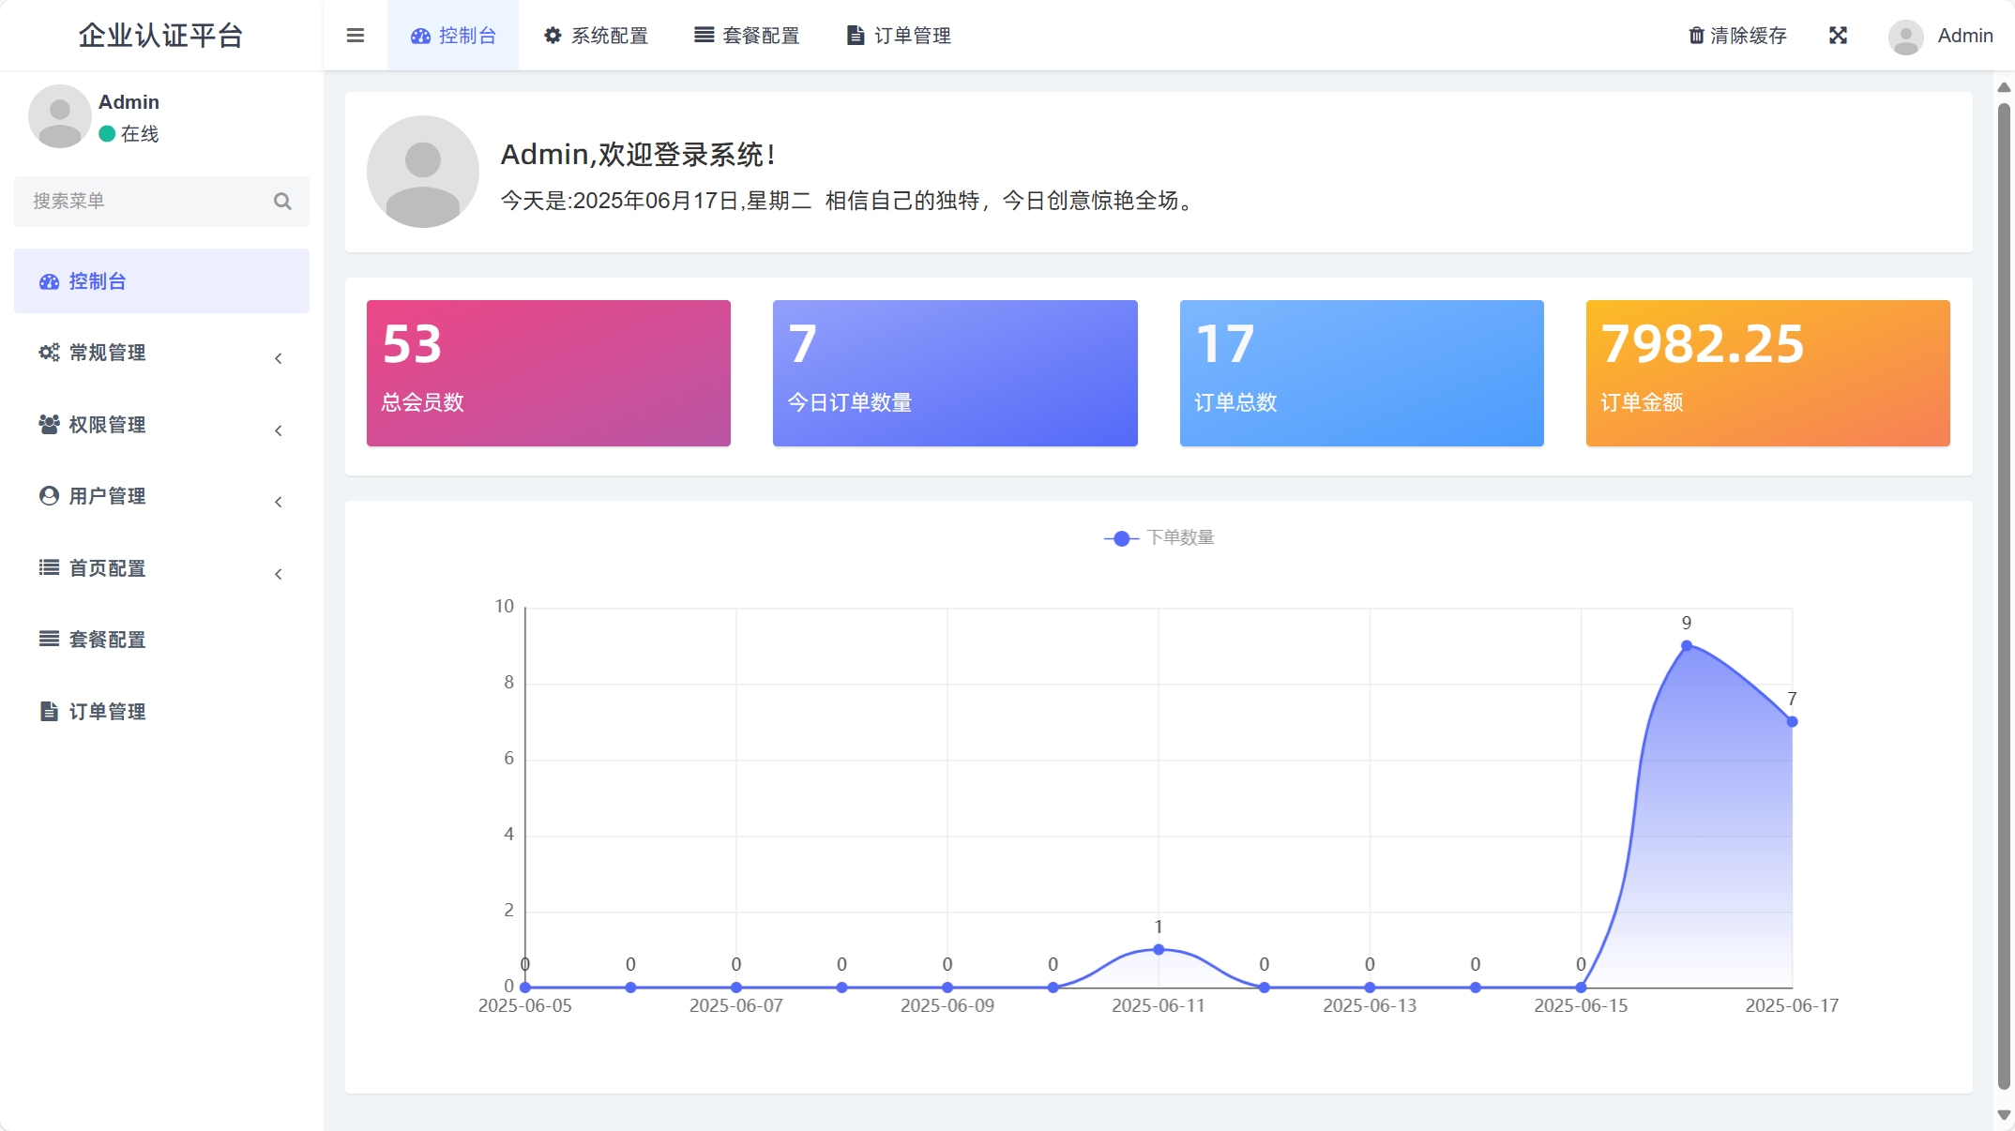The height and width of the screenshot is (1131, 2015).
Task: Click the Admin profile name at top right
Action: (1964, 36)
